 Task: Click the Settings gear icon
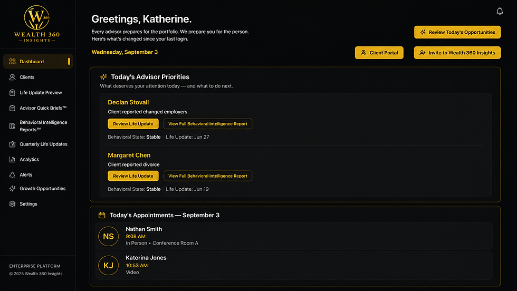pos(13,204)
